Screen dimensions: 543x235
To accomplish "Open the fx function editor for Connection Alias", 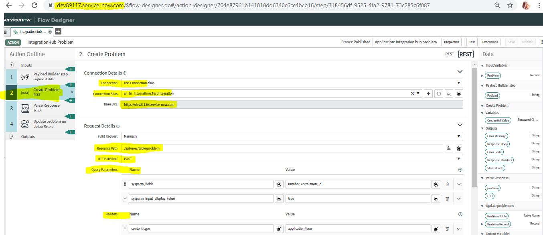I will coord(449,93).
